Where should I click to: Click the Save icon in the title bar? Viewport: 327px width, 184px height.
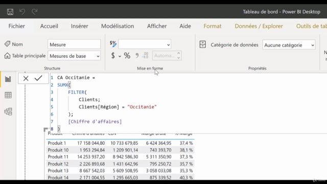point(10,12)
